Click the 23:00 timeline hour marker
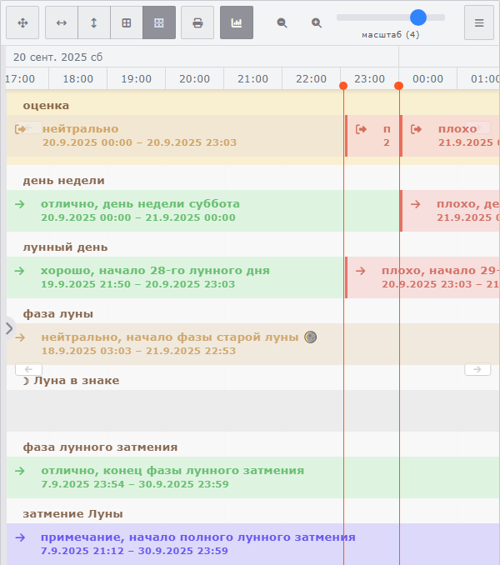Image resolution: width=500 pixels, height=565 pixels. 369,79
